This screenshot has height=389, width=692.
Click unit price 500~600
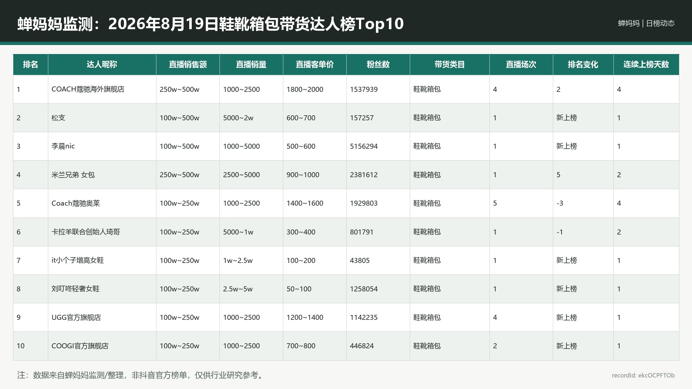tap(301, 146)
